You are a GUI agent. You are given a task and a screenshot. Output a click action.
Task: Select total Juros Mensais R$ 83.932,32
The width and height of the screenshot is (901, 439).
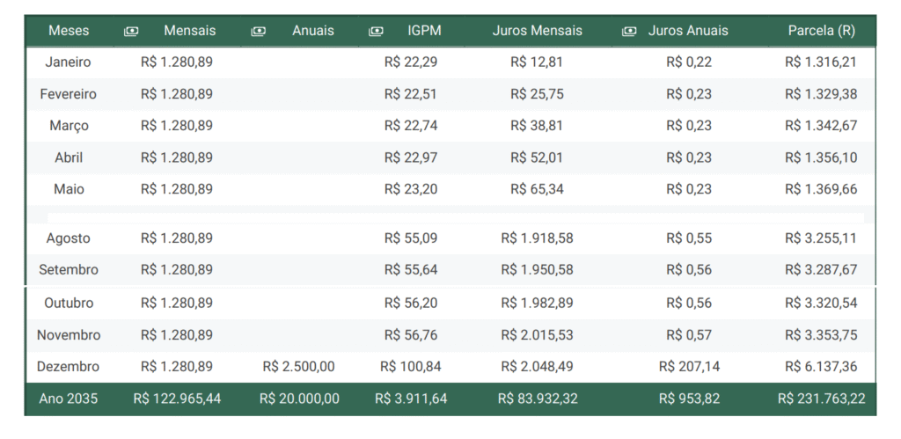538,399
